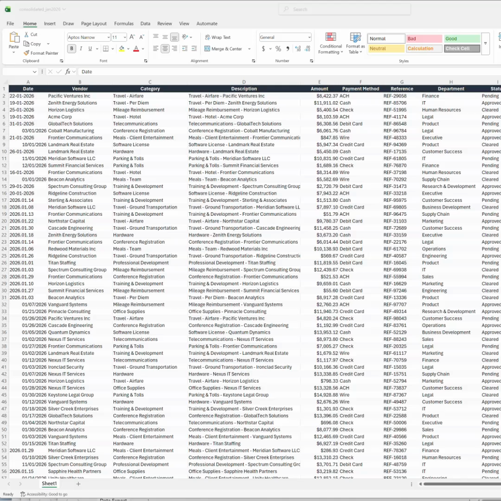Apply the yellow Fill Color swatch
Screen dimensions: 501x501
click(122, 49)
